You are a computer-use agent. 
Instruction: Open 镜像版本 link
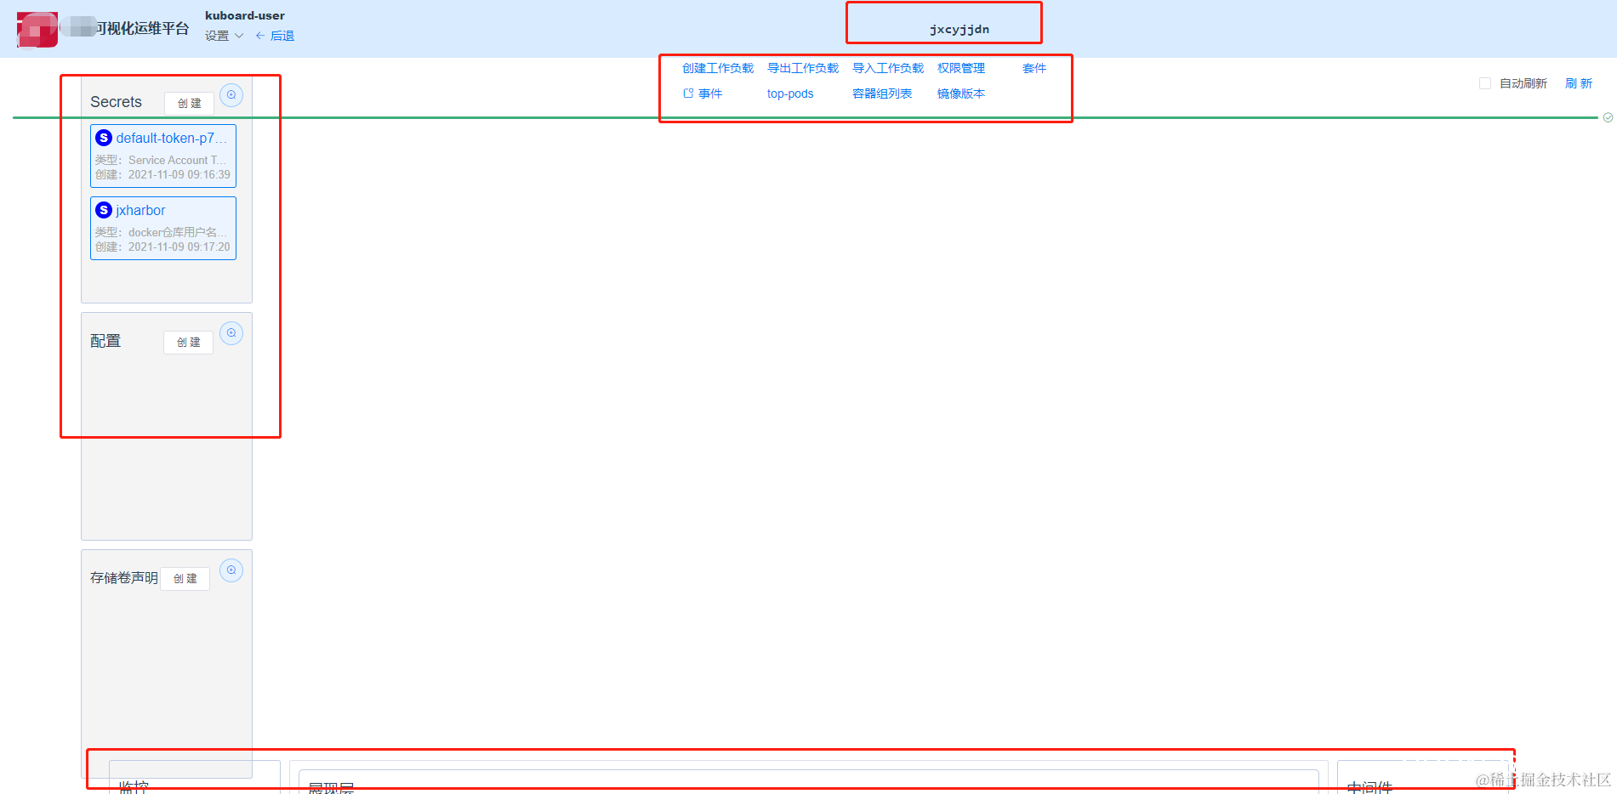coord(961,94)
